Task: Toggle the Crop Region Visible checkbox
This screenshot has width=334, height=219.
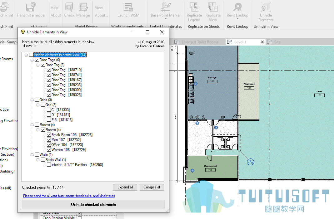Action: coord(80,218)
